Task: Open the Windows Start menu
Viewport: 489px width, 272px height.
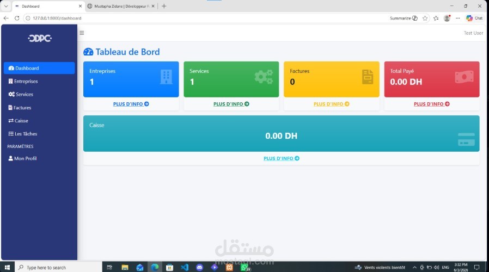Action: (x=7, y=267)
